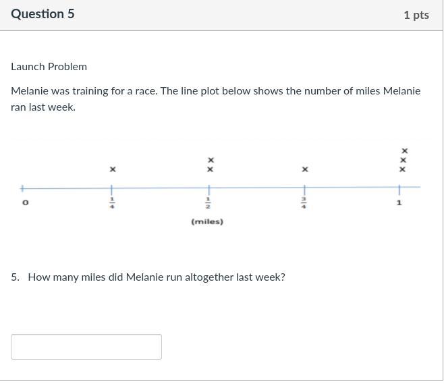Click the 3/4 fraction label
The height and width of the screenshot is (388, 444).
(x=304, y=202)
